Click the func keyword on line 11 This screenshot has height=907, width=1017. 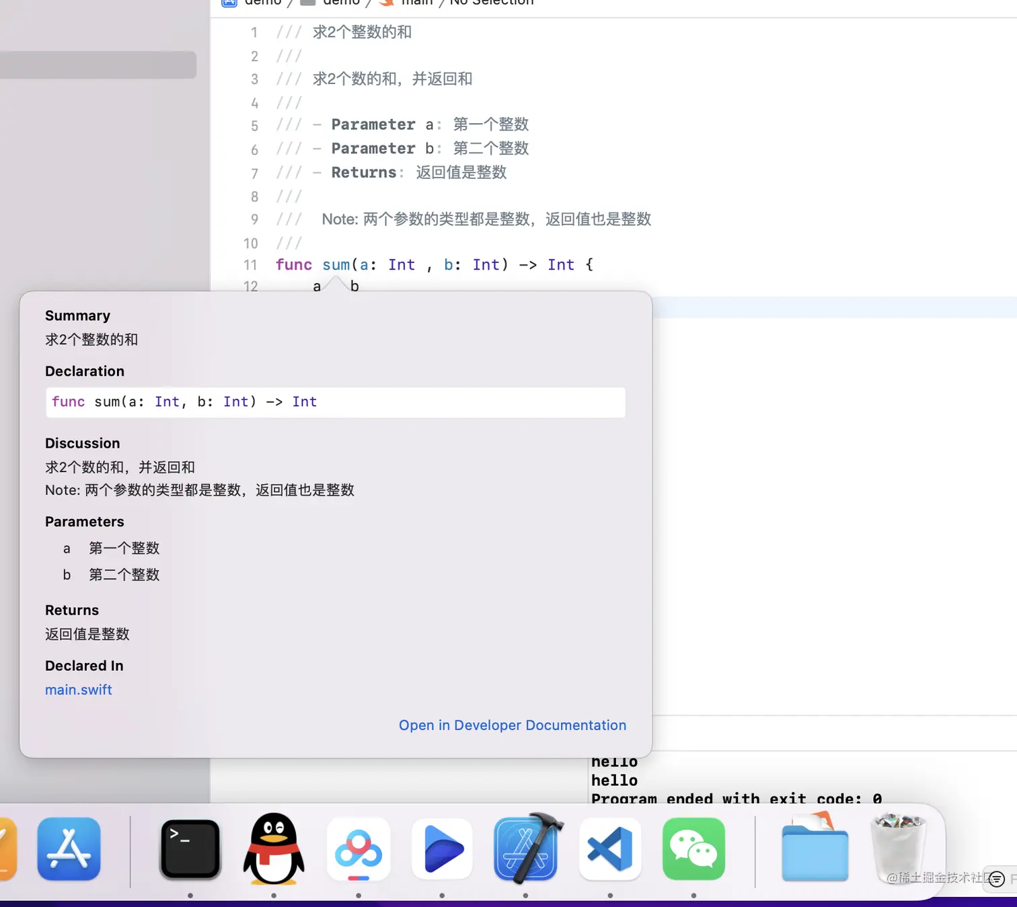tap(294, 265)
